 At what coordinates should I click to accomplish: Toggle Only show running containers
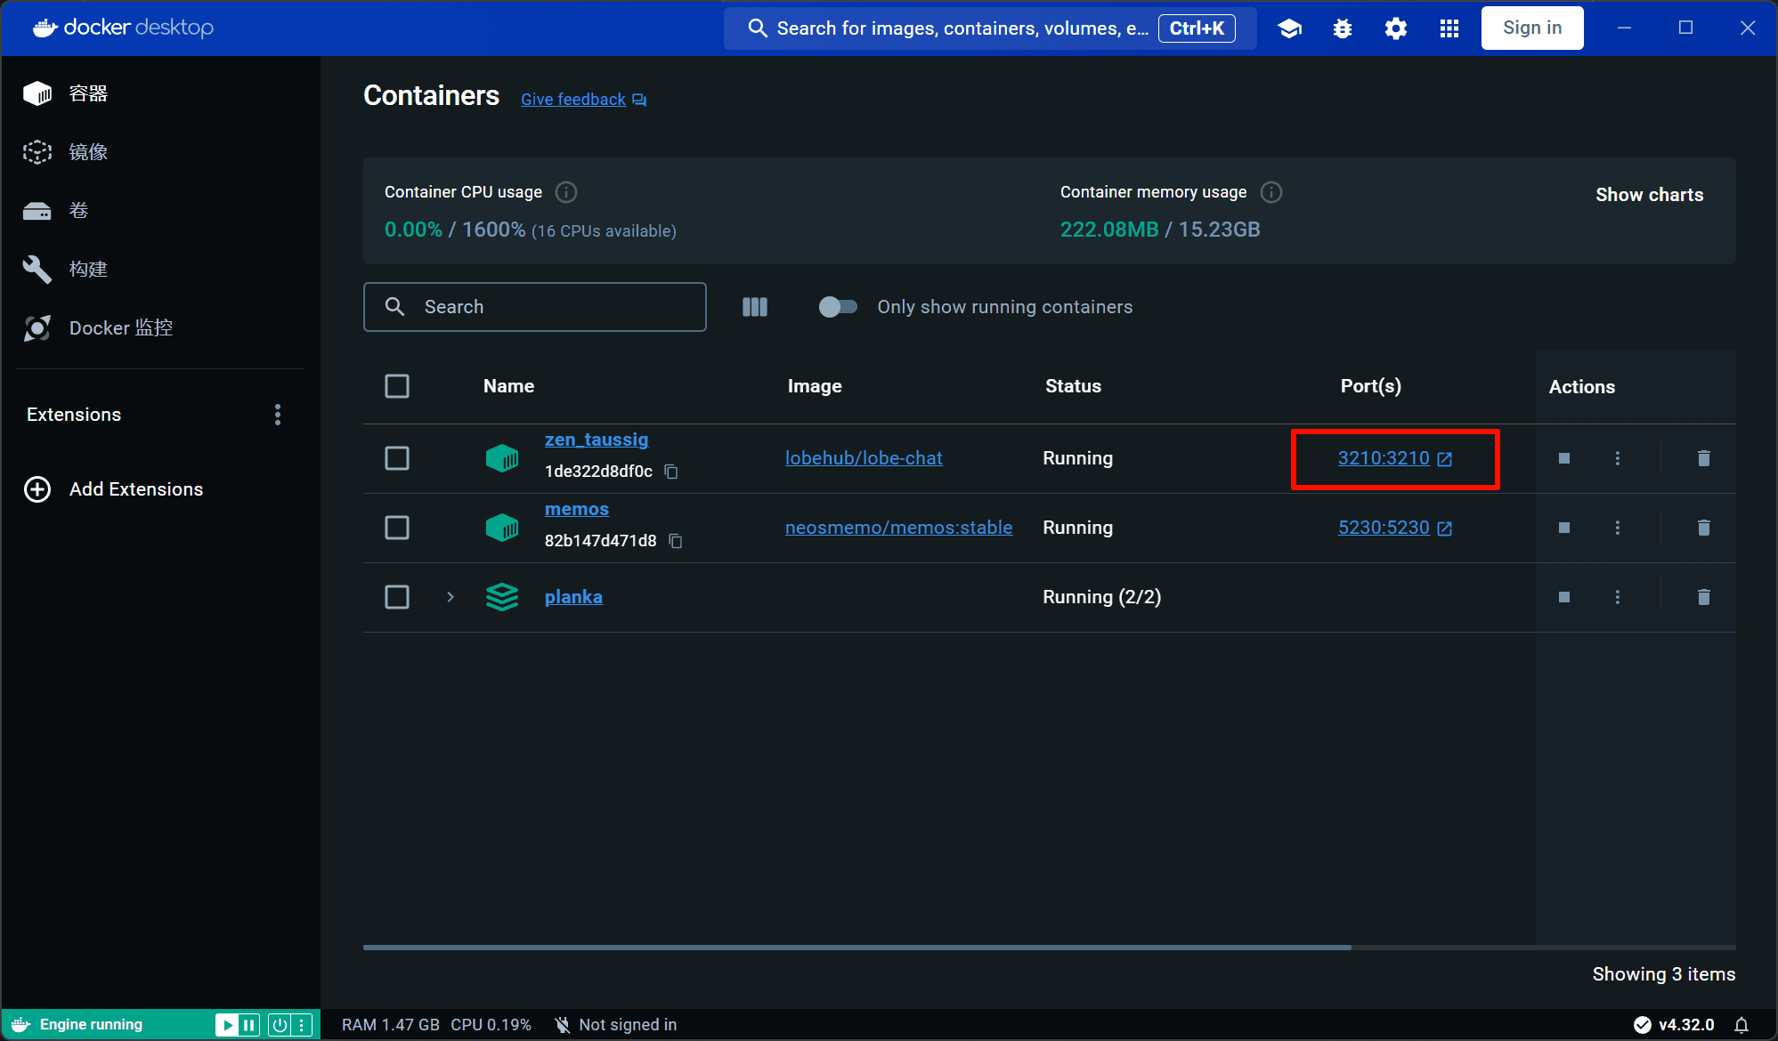(837, 307)
